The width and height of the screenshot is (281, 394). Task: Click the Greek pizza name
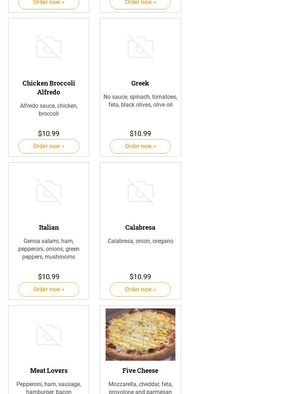140,83
